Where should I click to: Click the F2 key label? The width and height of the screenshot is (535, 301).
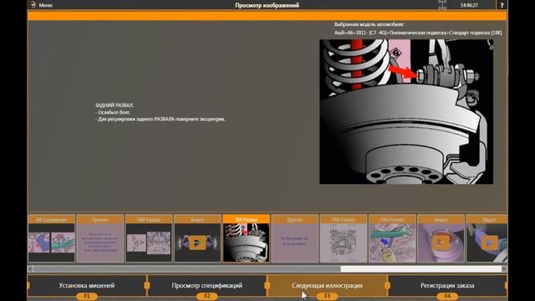click(206, 297)
